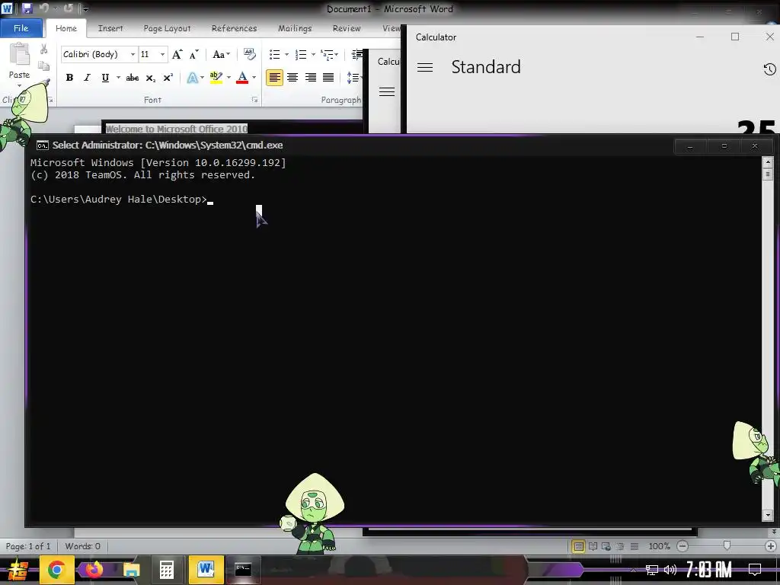The height and width of the screenshot is (585, 780).
Task: Click the Undo icon in Word's title bar
Action: pos(43,8)
